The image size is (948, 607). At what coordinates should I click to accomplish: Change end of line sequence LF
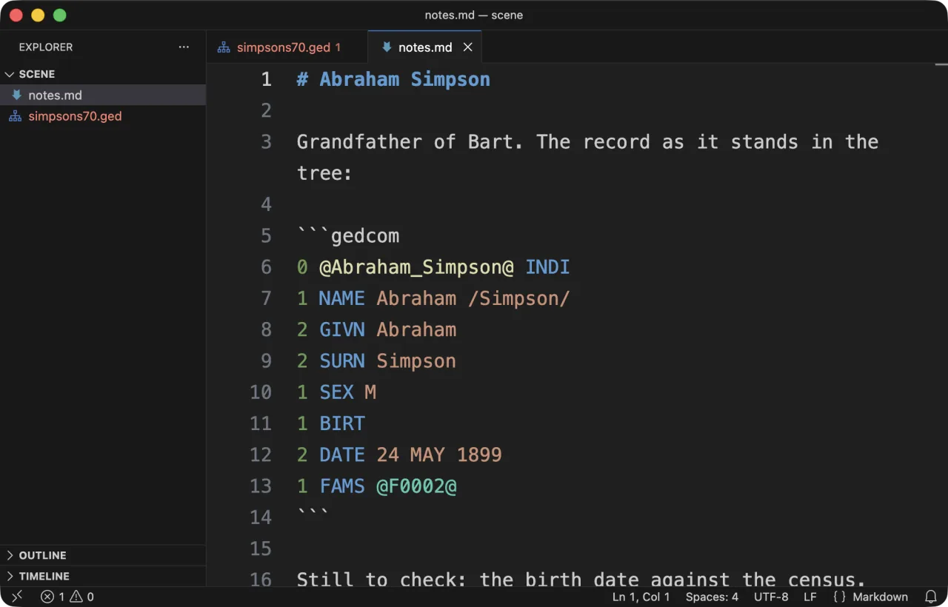coord(810,597)
